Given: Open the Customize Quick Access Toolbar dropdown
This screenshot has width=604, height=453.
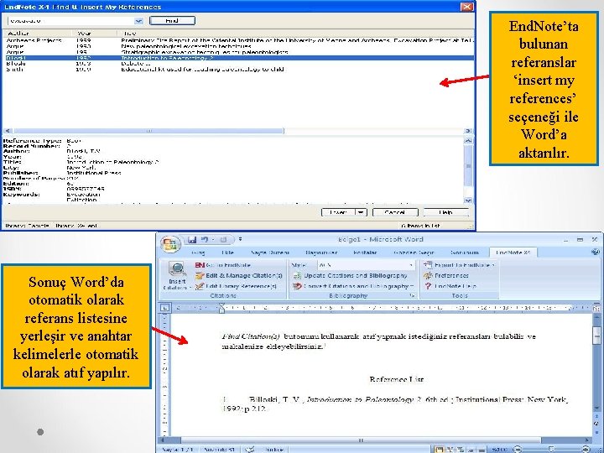Looking at the screenshot, I should tap(241, 239).
